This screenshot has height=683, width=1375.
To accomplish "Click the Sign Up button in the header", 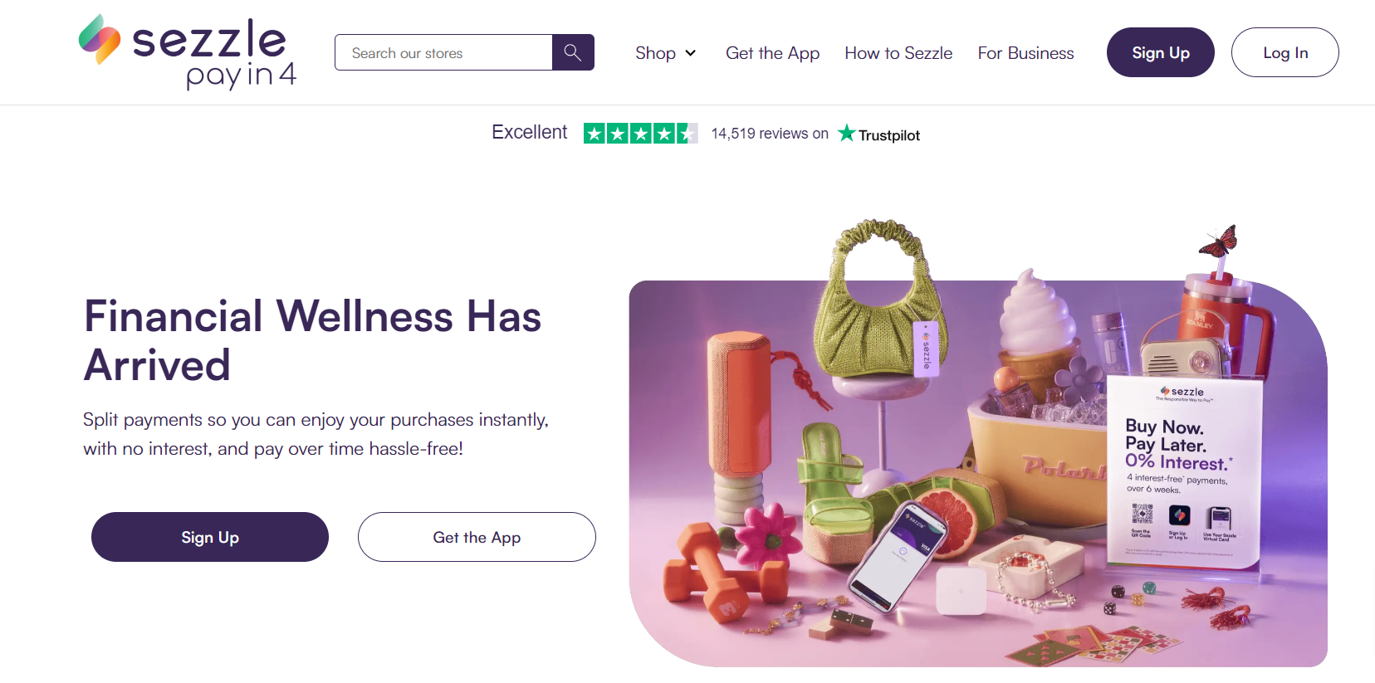I will [1160, 51].
